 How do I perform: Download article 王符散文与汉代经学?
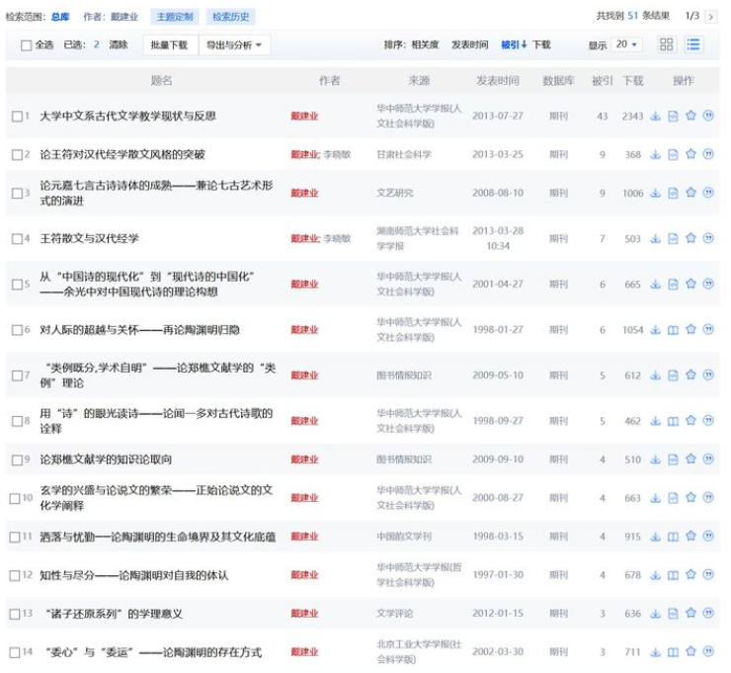coord(656,238)
